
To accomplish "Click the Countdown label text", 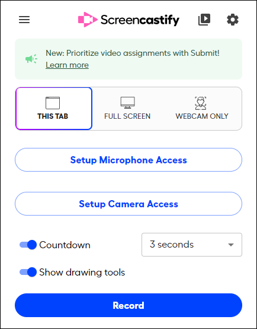I will tap(65, 245).
